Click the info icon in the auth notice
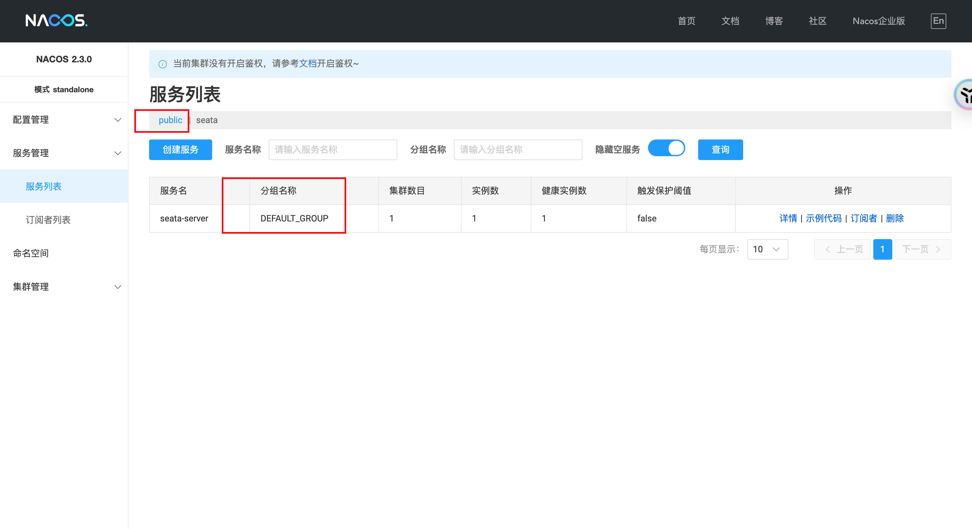The height and width of the screenshot is (529, 972). coord(163,64)
